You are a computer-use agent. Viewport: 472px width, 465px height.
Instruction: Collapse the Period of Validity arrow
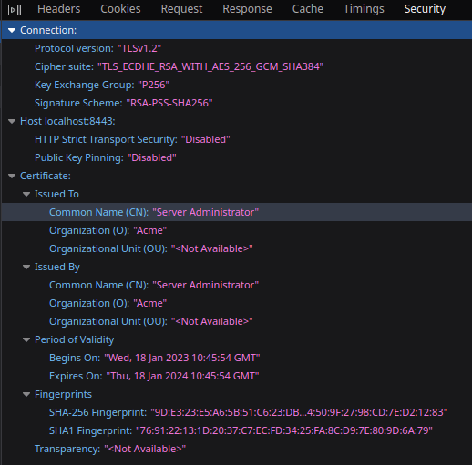tap(26, 339)
